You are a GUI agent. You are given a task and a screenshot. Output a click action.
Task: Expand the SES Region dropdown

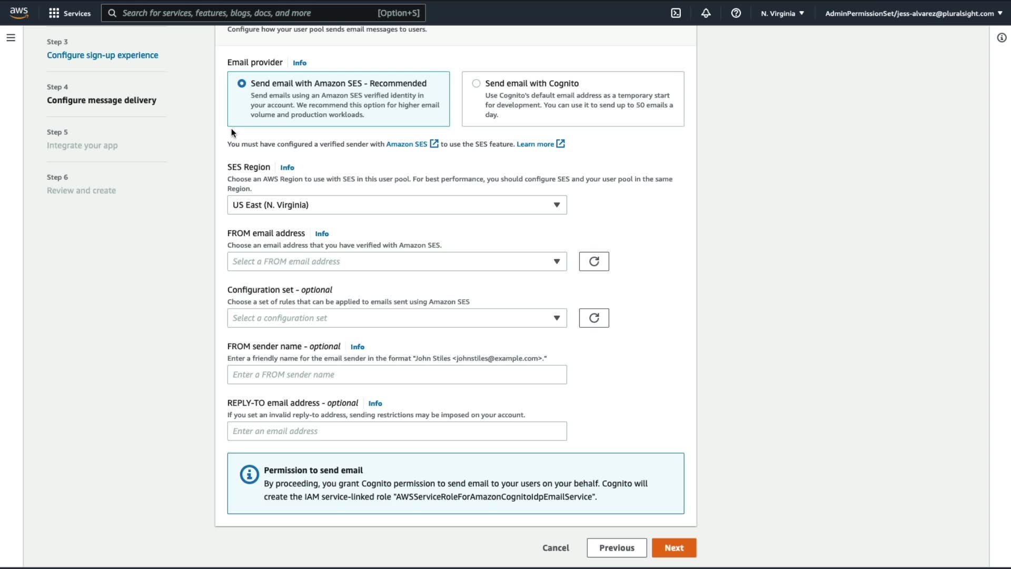[397, 205]
